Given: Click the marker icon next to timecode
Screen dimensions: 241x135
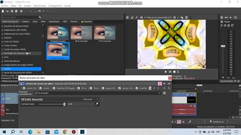Looking at the screenshot, I should coord(211,121).
